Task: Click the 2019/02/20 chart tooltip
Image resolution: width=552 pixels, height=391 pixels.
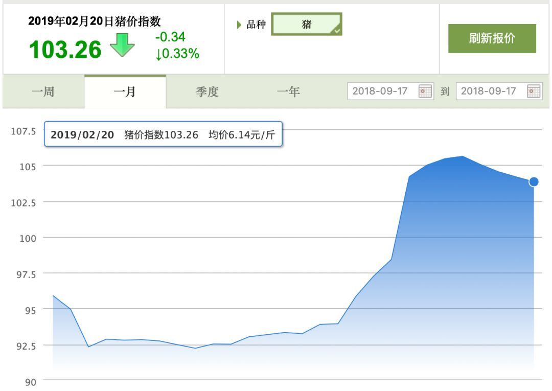Action: [x=163, y=134]
